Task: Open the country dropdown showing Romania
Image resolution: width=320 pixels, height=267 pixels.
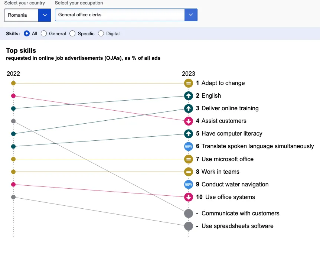Action: click(x=27, y=15)
